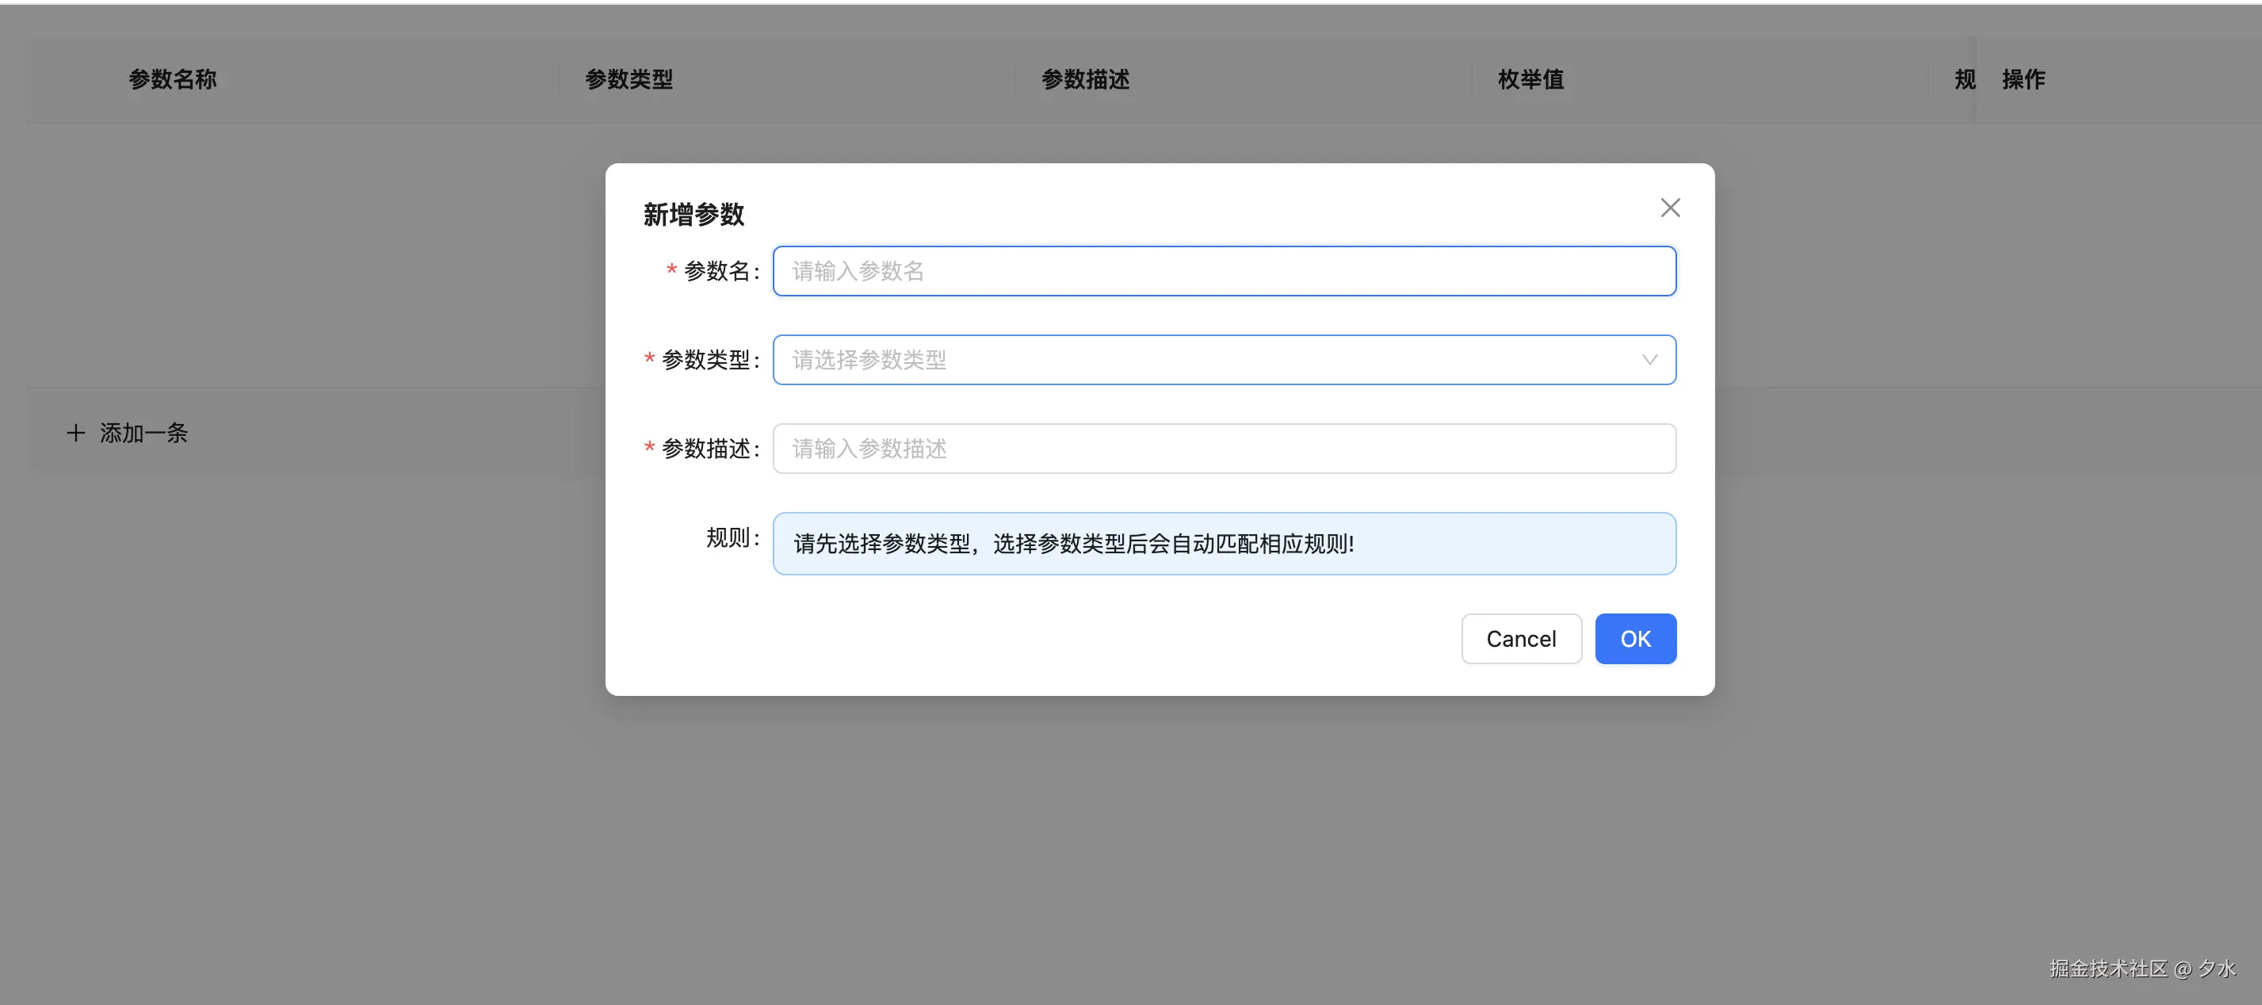Click the OK button to confirm
This screenshot has width=2262, height=1005.
pyautogui.click(x=1635, y=639)
